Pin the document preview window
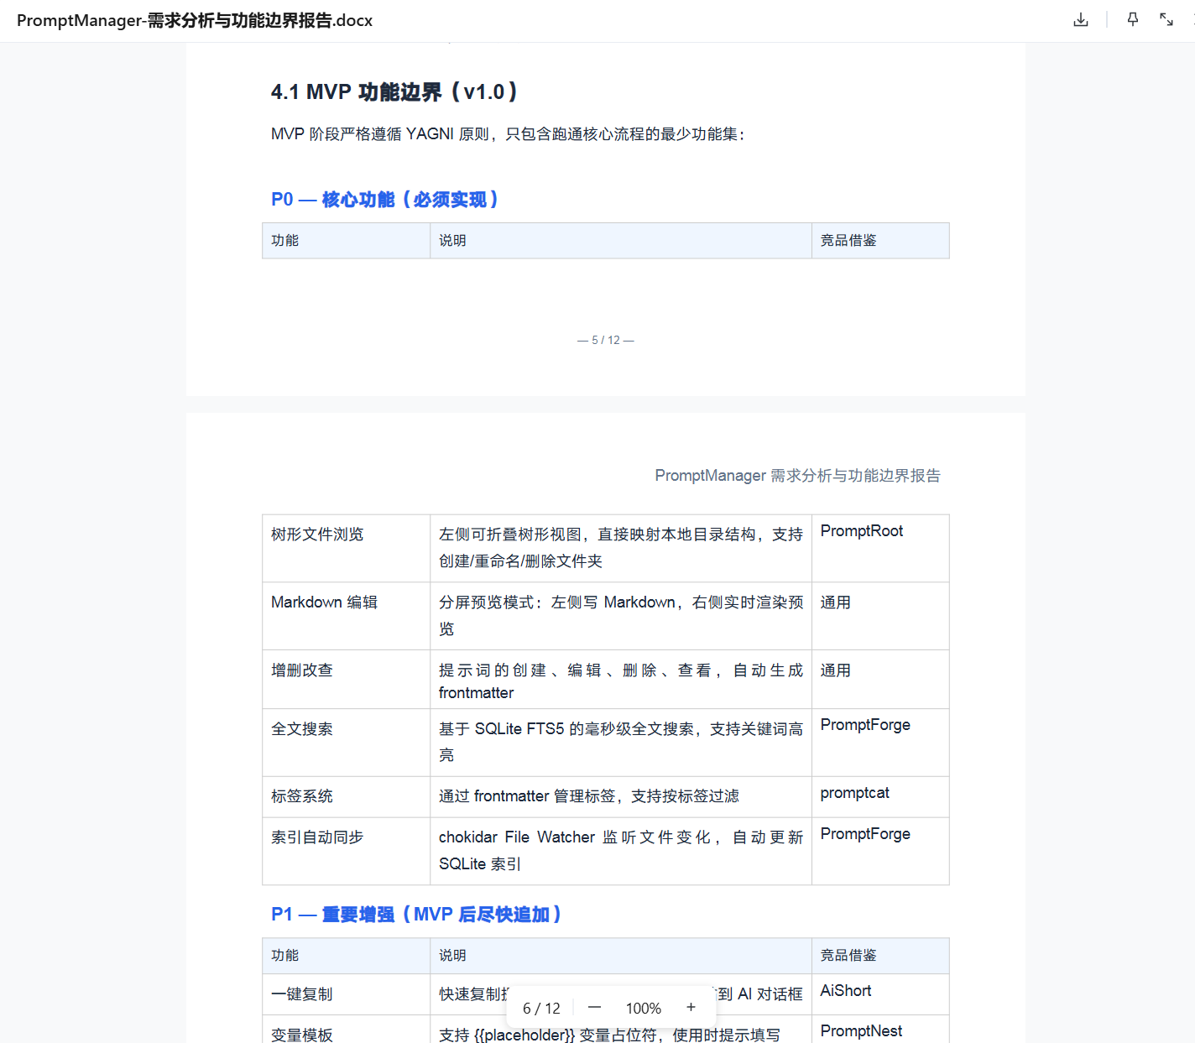Screen dimensions: 1195x1043 point(1133,19)
